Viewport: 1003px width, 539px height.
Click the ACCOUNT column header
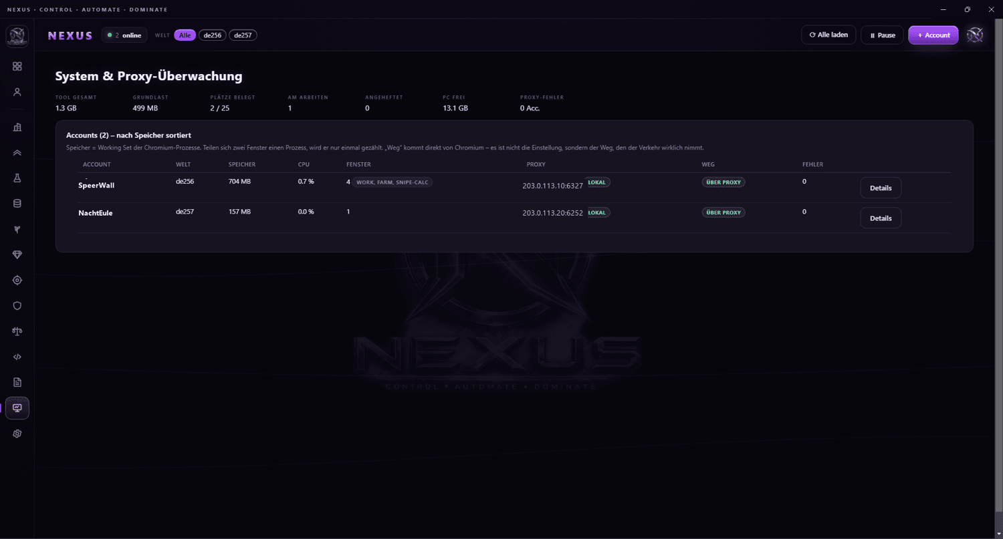click(x=97, y=164)
